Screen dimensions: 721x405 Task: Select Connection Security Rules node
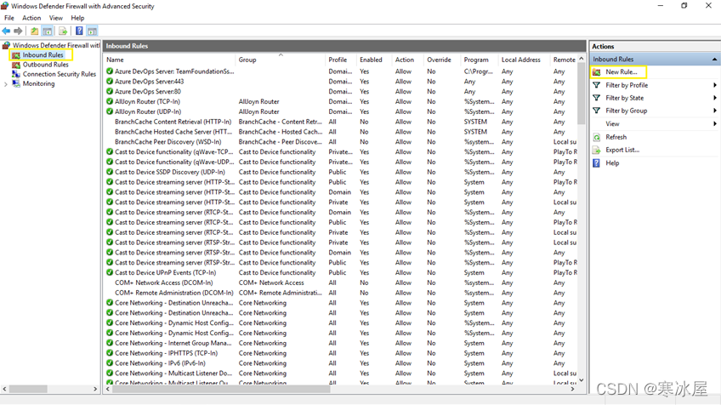click(x=59, y=74)
